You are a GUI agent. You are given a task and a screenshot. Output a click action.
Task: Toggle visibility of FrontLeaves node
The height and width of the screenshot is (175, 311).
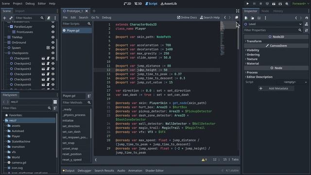[x=53, y=32]
